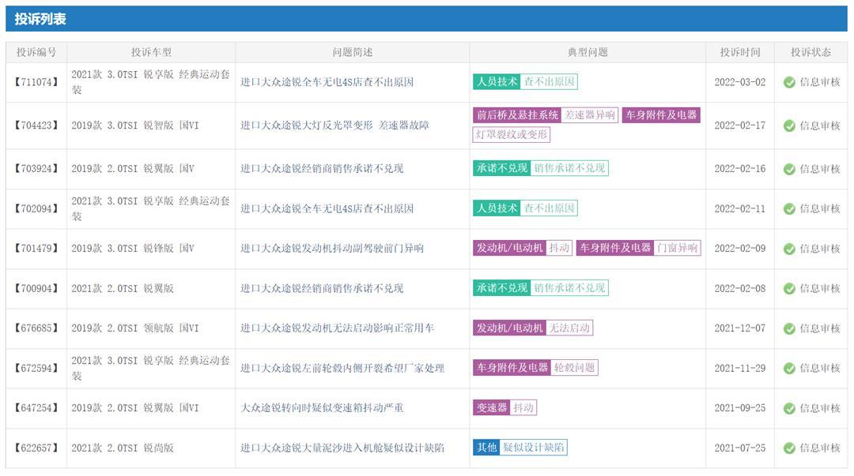Open complaint 进口大众途锐大灯反光罩变形 差速器故障

click(334, 126)
